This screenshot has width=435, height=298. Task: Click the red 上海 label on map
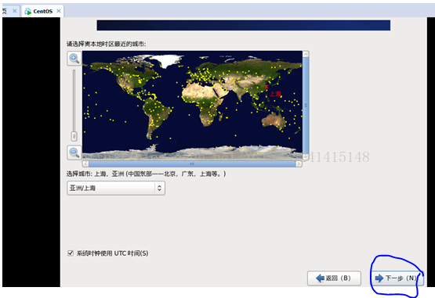(275, 94)
